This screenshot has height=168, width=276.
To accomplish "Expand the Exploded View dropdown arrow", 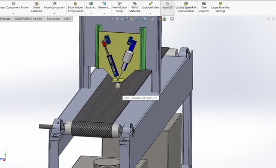I will 151,13.
